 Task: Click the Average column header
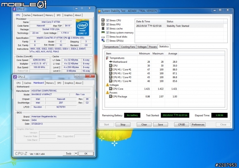click(x=172, y=53)
